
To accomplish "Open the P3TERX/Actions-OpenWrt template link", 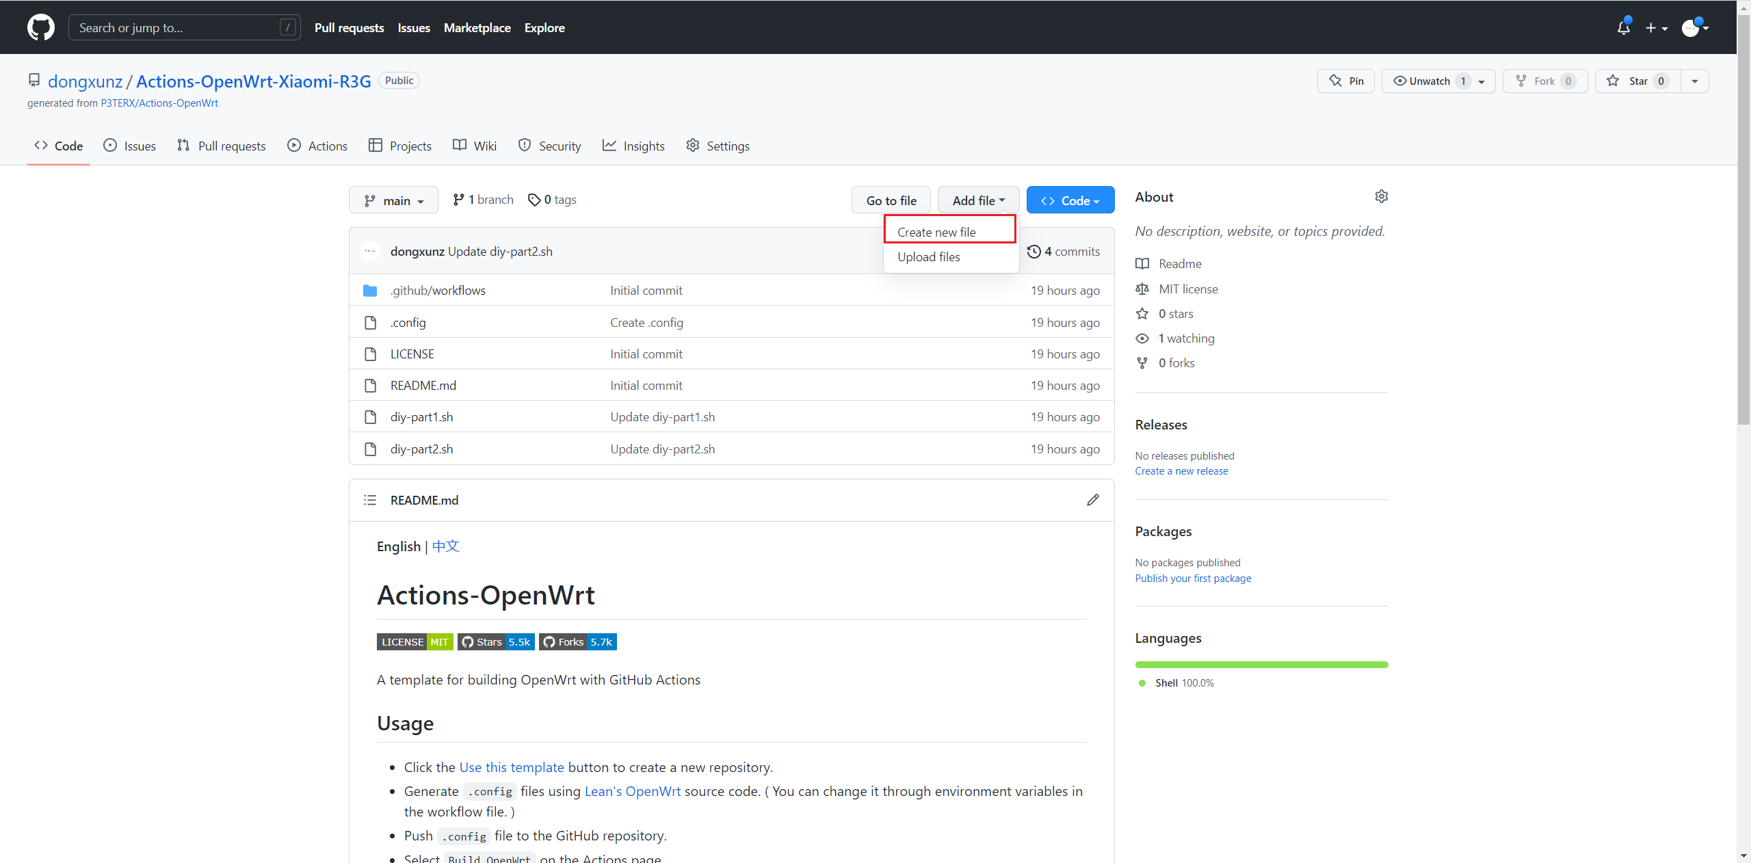I will tap(159, 103).
